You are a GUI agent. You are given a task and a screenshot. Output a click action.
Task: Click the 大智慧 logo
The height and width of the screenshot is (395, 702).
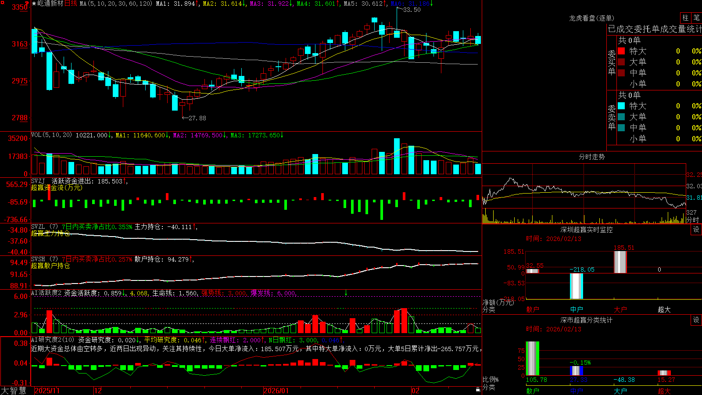point(14,391)
